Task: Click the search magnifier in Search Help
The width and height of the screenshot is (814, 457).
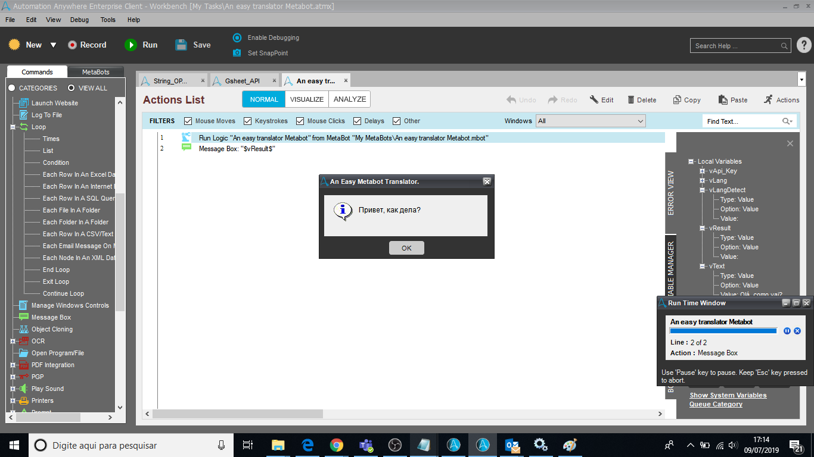Action: pyautogui.click(x=784, y=46)
